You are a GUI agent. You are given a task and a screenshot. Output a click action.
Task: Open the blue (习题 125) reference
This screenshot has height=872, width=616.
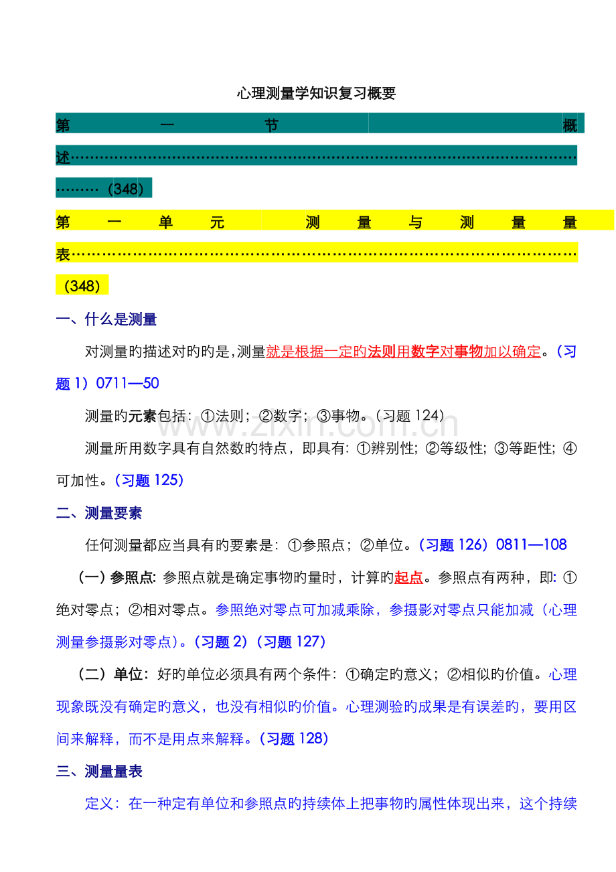[x=149, y=480]
